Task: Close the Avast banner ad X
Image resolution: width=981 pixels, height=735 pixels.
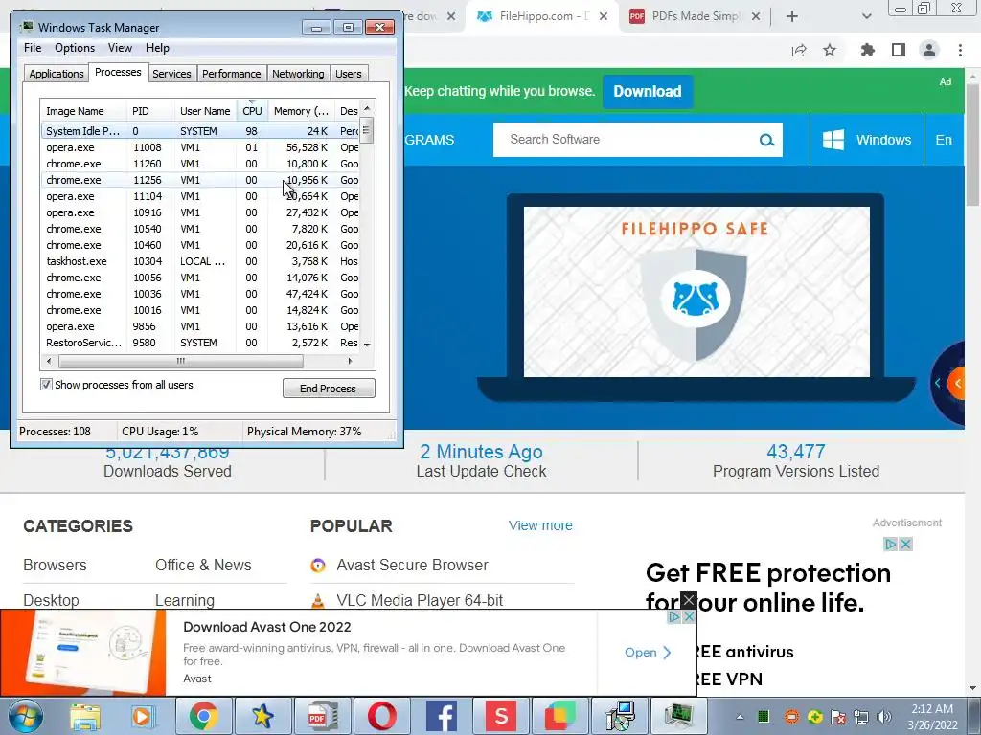Action: (x=688, y=601)
